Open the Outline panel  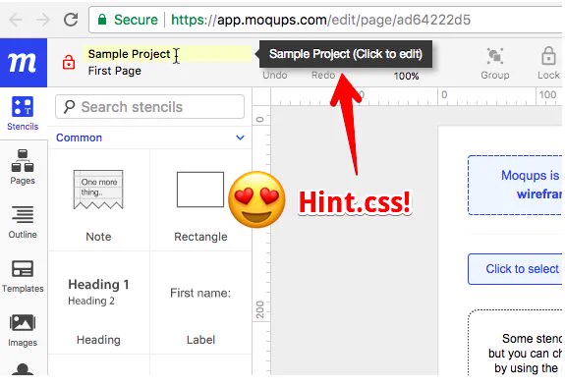23,221
